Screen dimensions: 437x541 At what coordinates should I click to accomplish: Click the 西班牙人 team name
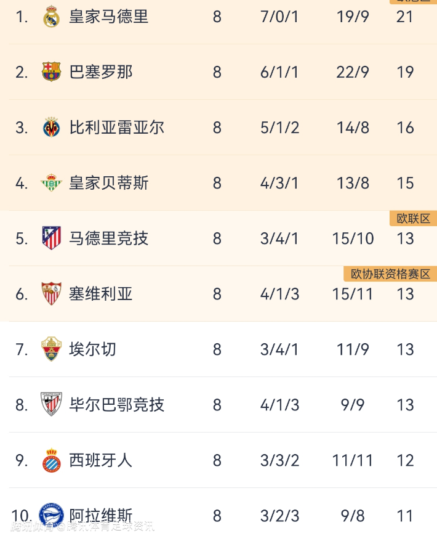tap(100, 460)
